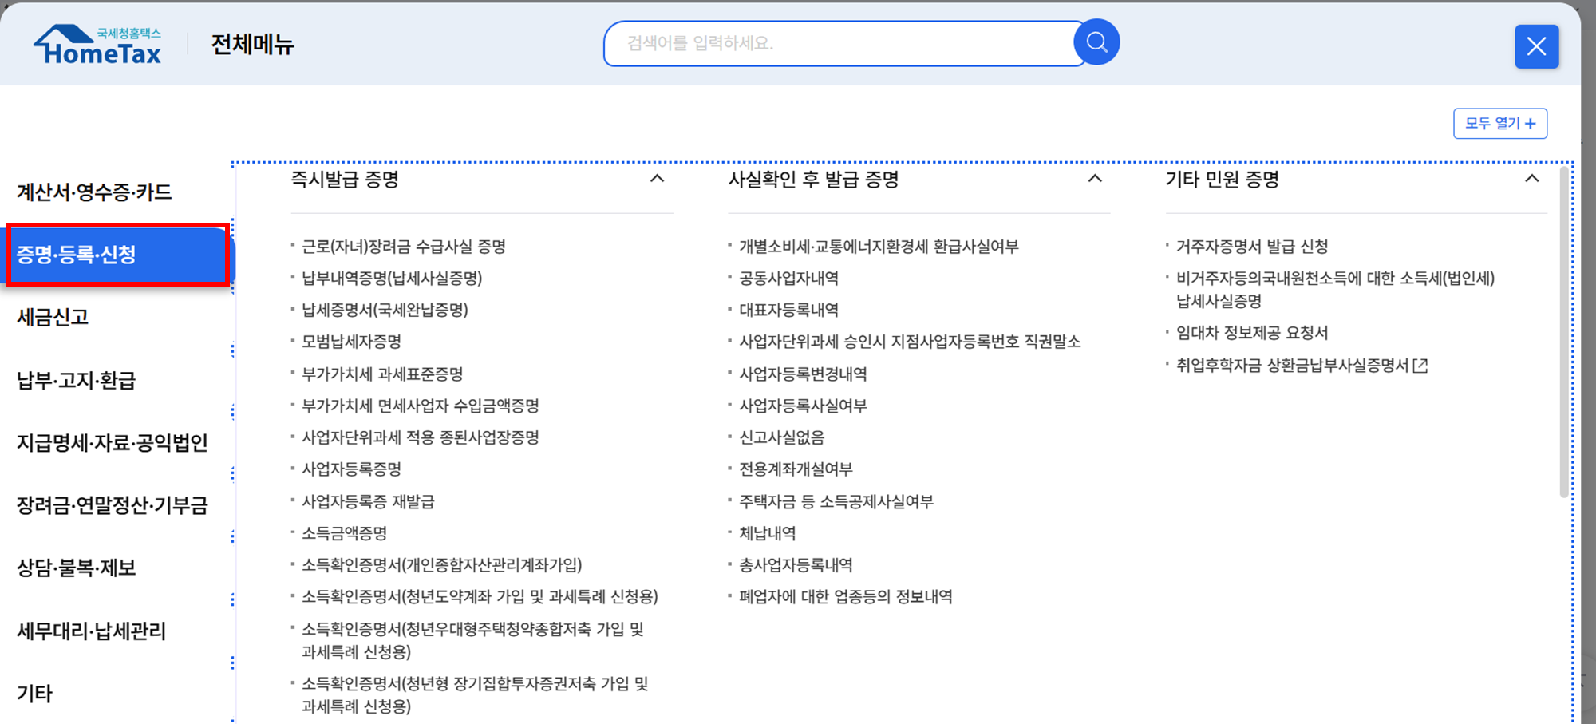
Task: Open 소득확인증명서(개인종합자산관리계좌가입) link
Action: pyautogui.click(x=442, y=565)
